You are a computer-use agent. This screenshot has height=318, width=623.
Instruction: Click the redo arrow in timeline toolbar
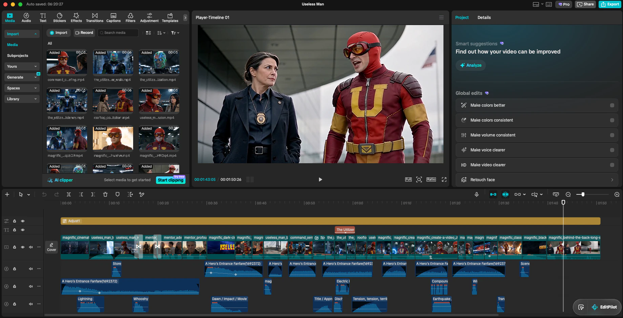coord(57,194)
